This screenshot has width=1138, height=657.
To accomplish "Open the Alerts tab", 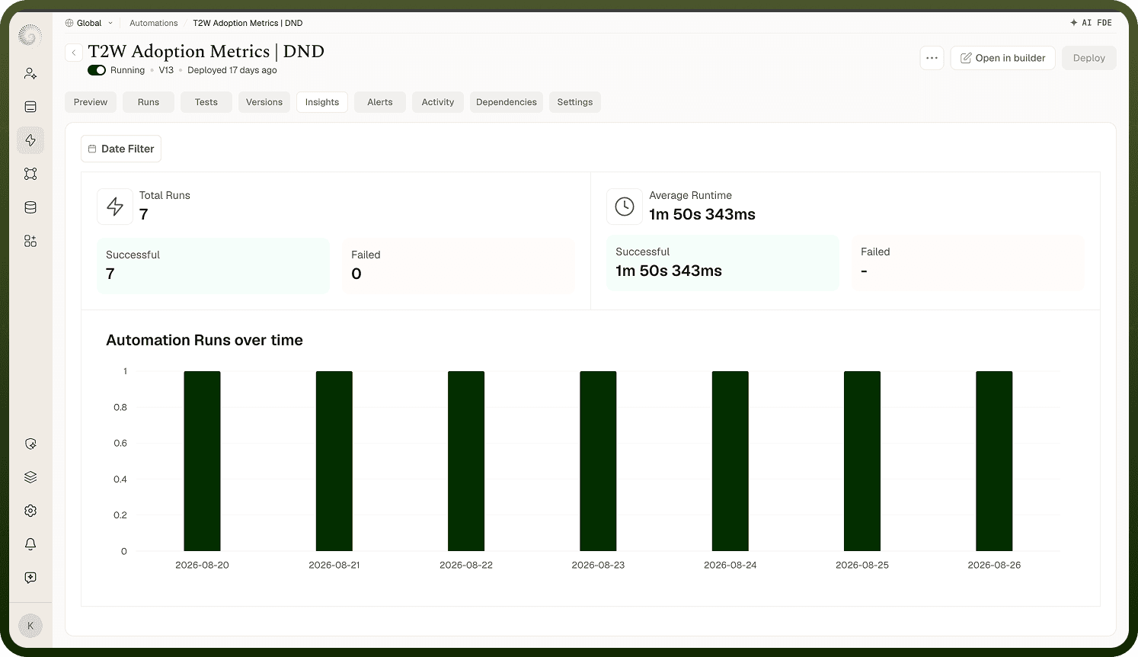I will click(380, 102).
